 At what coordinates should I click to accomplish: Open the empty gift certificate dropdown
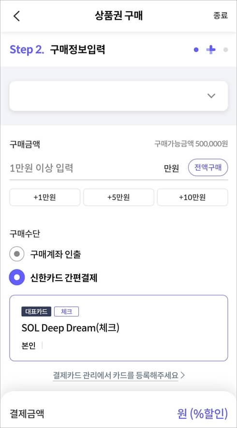118,96
